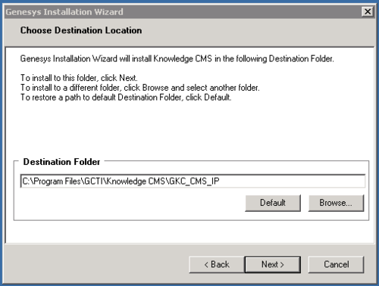Click into the Destination Folder path field
Image resolution: width=379 pixels, height=286 pixels.
193,181
